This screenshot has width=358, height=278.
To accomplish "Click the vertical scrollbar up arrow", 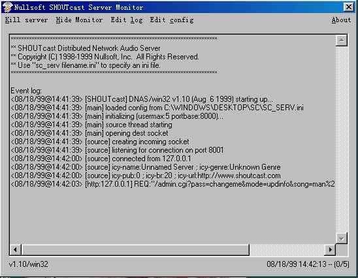I will pos(342,40).
